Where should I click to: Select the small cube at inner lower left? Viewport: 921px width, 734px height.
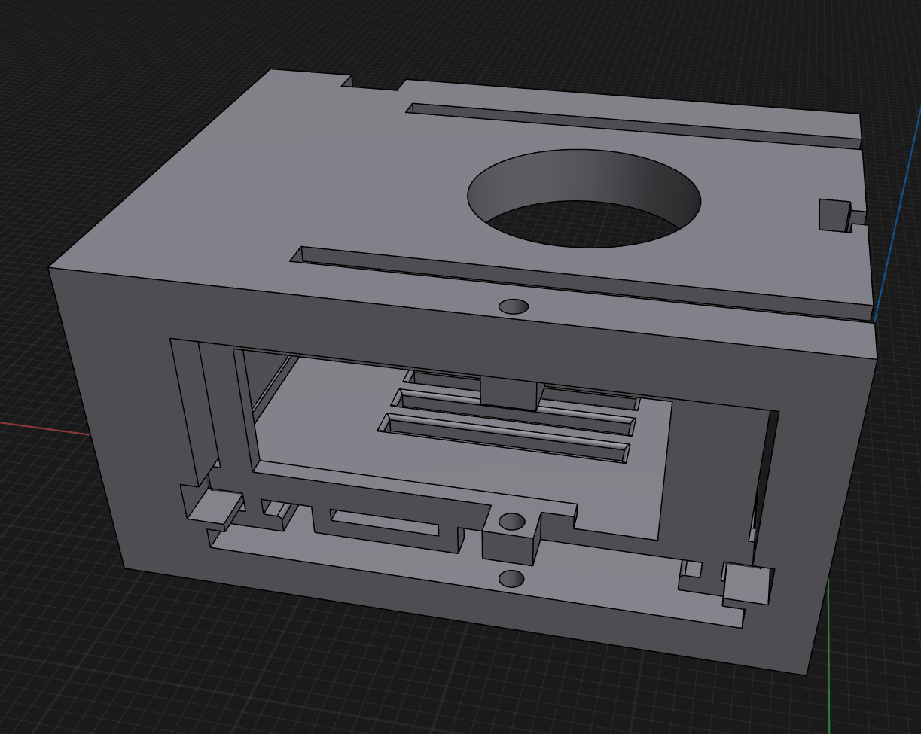click(215, 507)
